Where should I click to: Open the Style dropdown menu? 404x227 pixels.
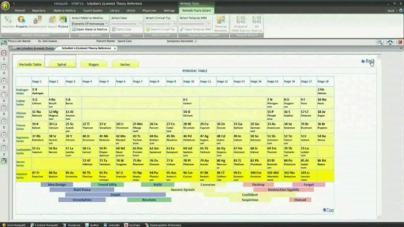tap(392, 10)
